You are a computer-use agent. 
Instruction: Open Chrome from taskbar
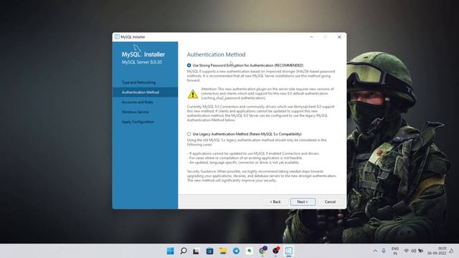(262, 251)
